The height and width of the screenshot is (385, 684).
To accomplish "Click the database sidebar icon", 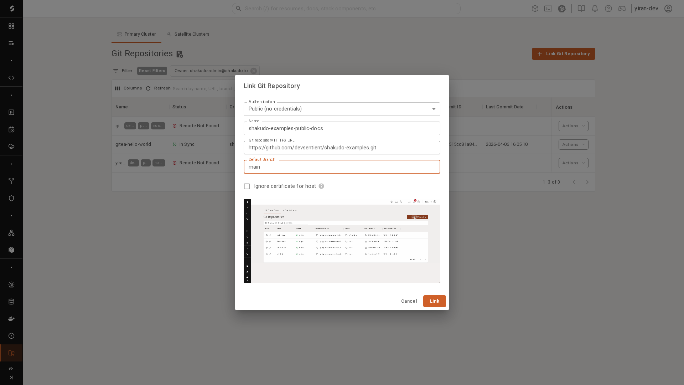I will pos(11,302).
